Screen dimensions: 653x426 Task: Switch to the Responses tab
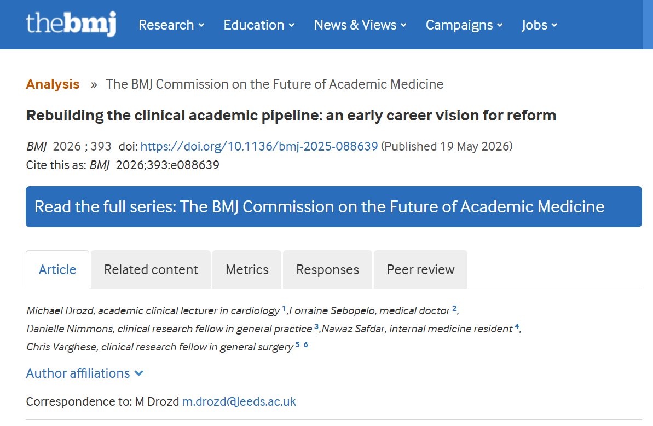[x=327, y=270]
